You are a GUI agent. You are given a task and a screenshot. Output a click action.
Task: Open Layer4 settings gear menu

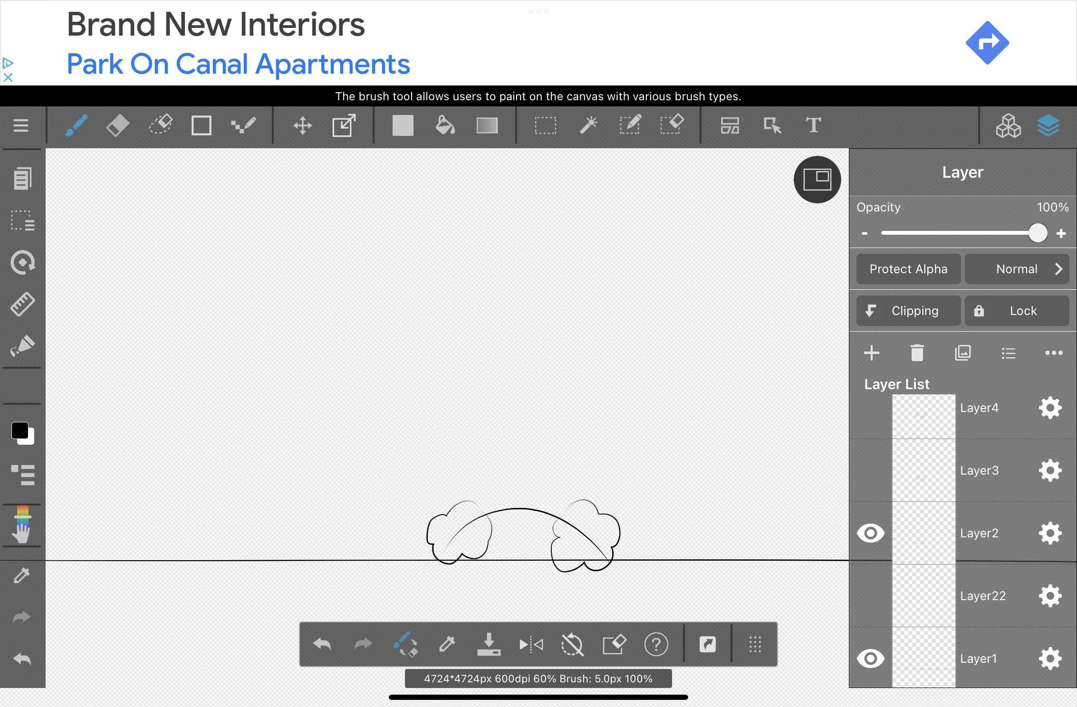tap(1050, 408)
